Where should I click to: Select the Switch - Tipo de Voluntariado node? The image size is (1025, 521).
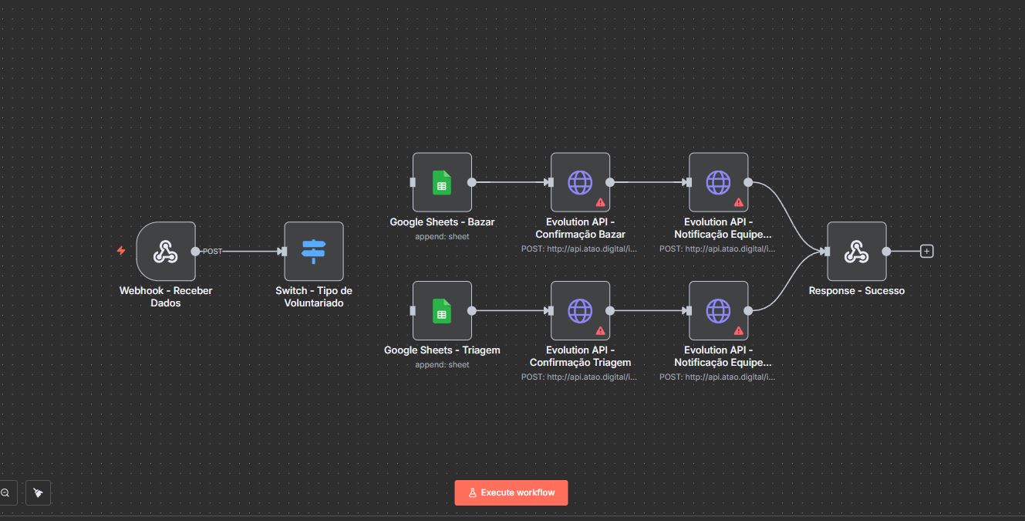(x=313, y=251)
